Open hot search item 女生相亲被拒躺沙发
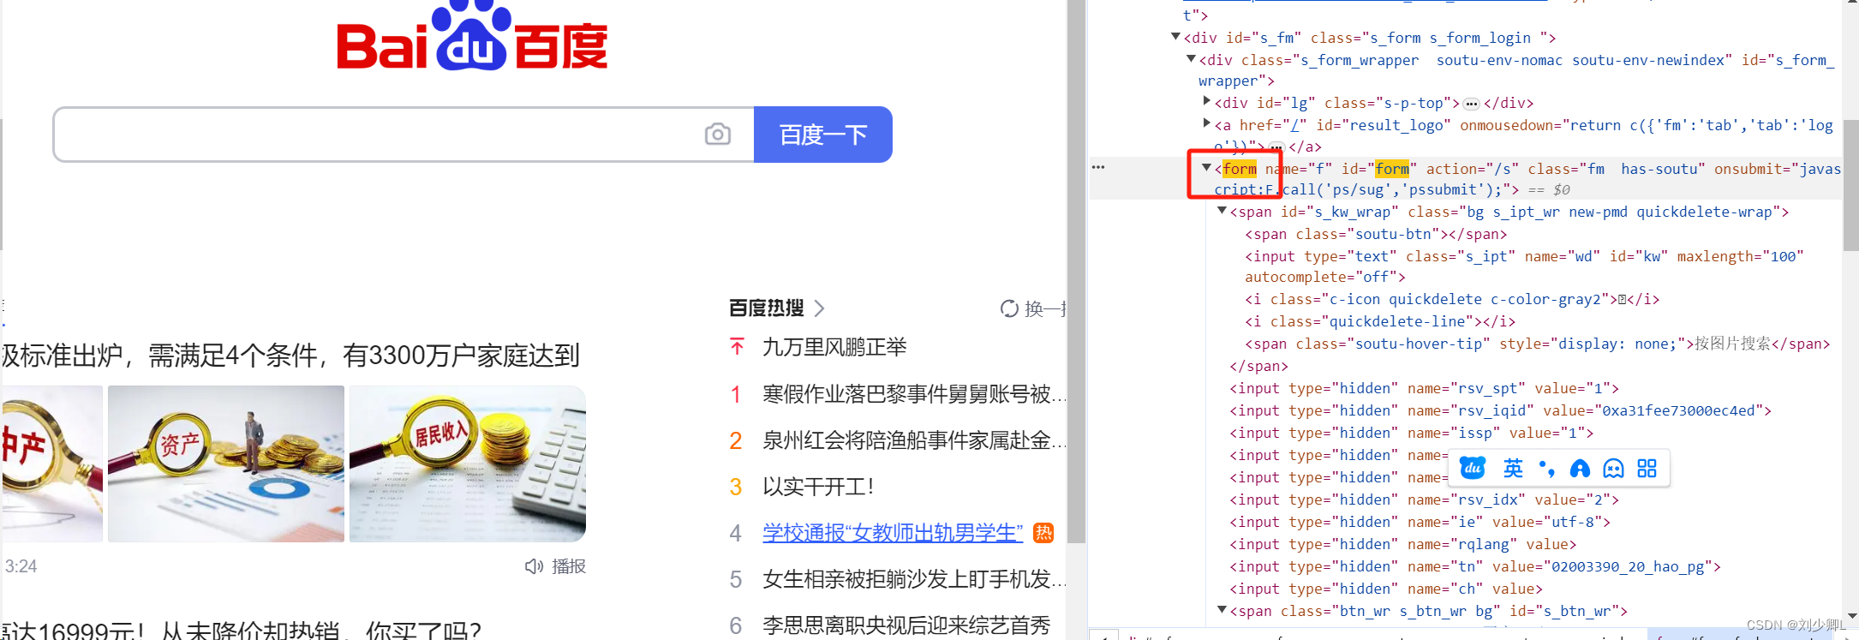Screen dimensions: 1859x640 [x=914, y=579]
